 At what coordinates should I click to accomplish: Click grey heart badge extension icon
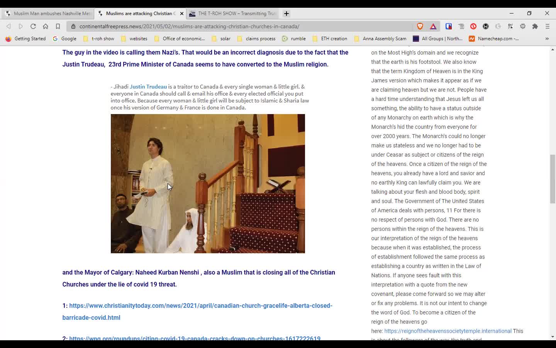[523, 26]
